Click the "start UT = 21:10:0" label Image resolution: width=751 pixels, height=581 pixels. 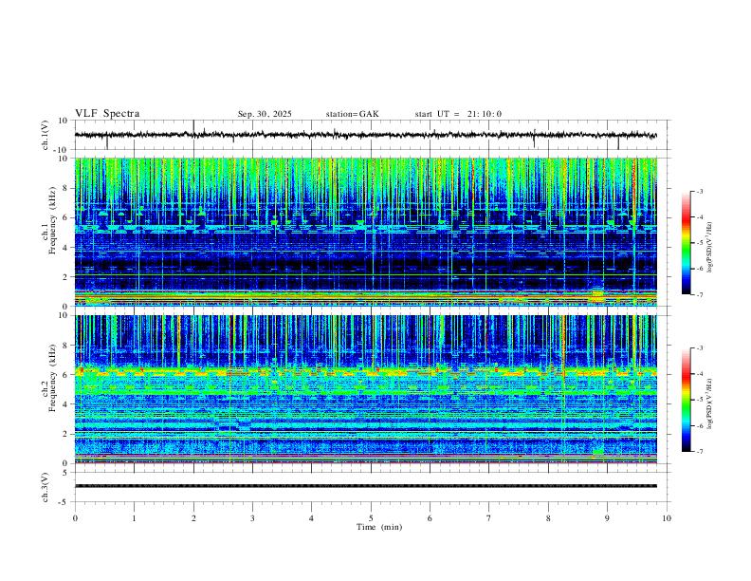tap(458, 114)
